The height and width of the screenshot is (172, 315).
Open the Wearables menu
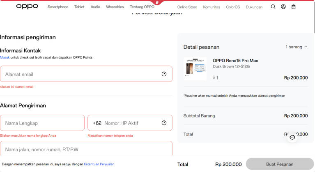pyautogui.click(x=115, y=7)
